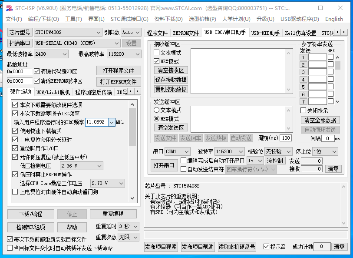Switch language via English menu
The height and width of the screenshot is (258, 353).
pos(334,19)
